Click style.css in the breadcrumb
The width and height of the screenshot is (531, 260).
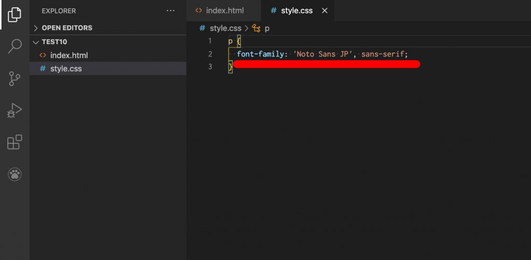coord(225,28)
